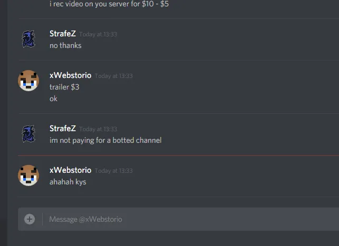Click timestamp on the last xWebstorio message
Viewport: 339px width, 246px height.
click(x=114, y=171)
